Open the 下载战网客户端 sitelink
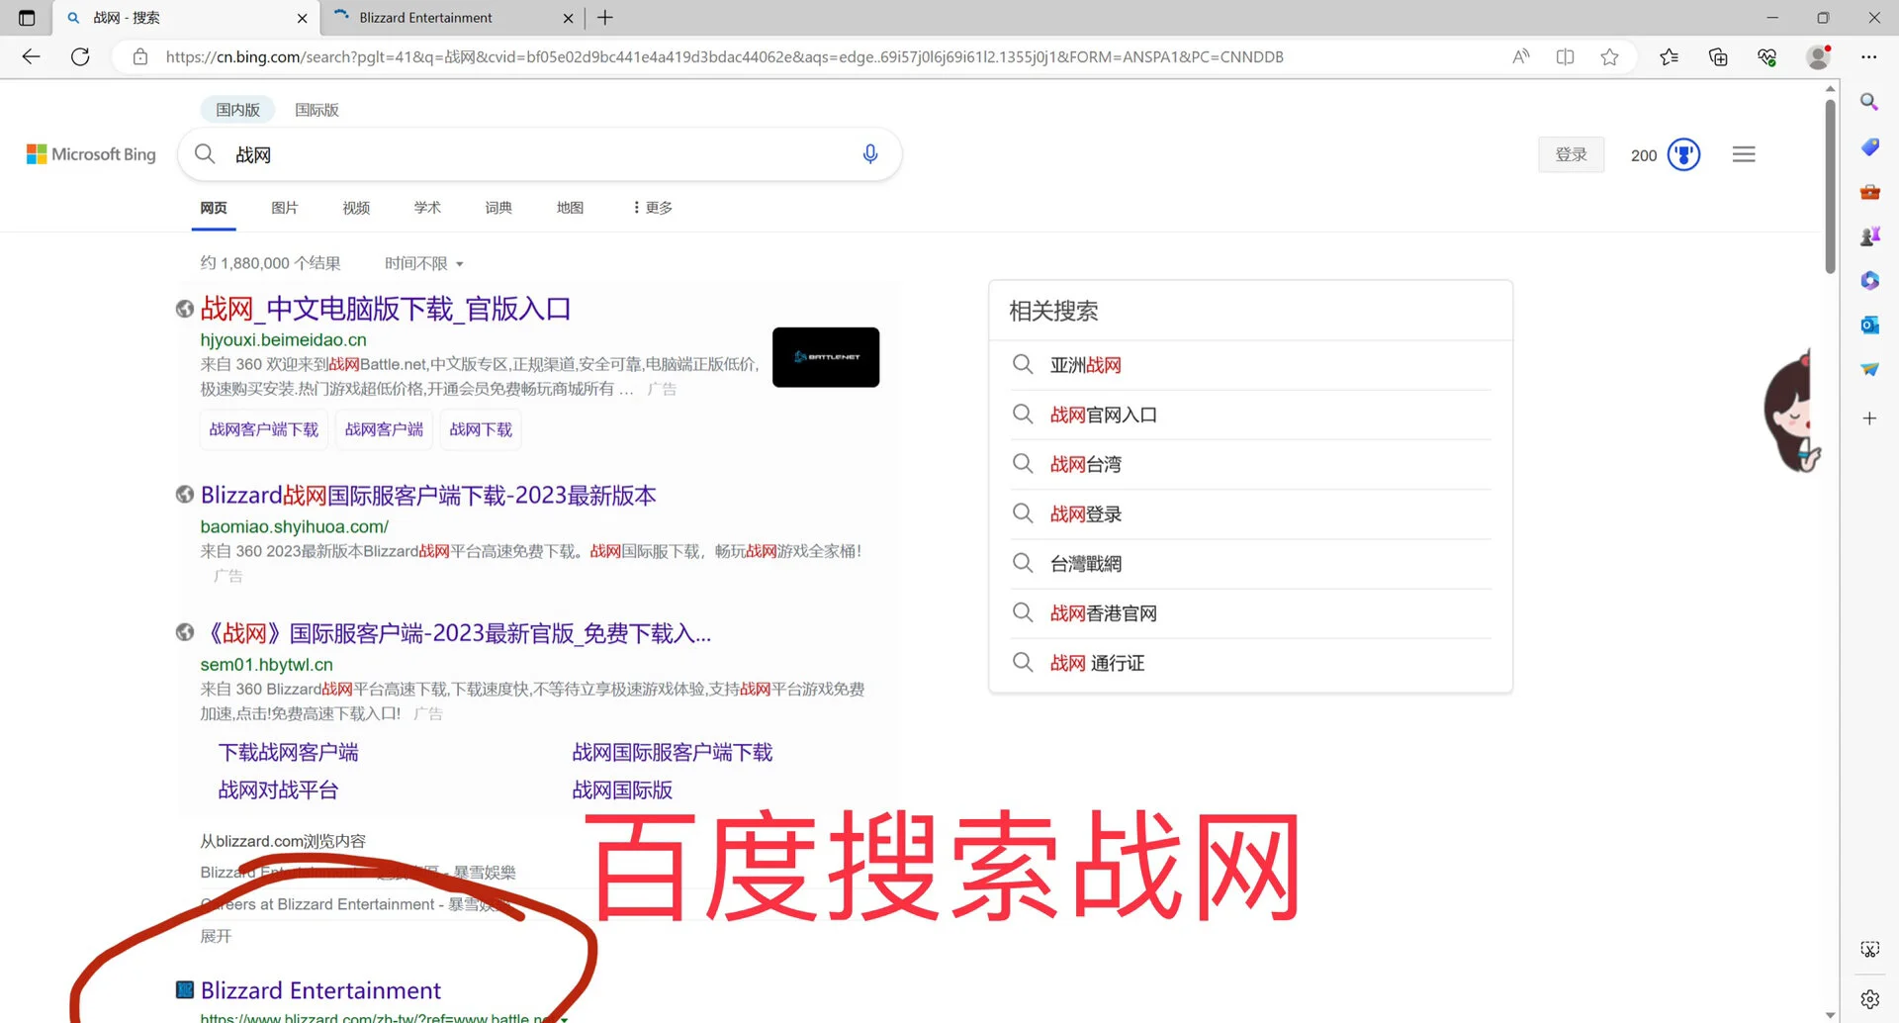This screenshot has width=1899, height=1023. coord(288,753)
